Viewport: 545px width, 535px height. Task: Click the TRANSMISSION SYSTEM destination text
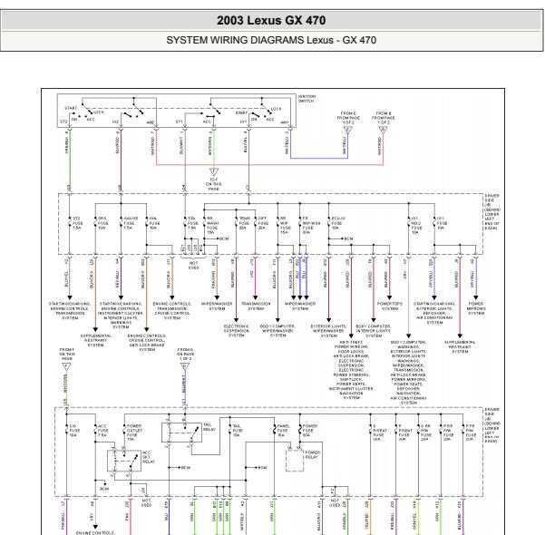(x=256, y=306)
